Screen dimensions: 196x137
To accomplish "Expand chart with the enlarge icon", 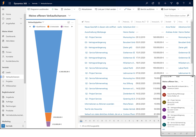I will click(69, 22).
